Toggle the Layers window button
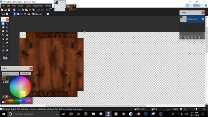Image resolution: width=208 pixels, height=117 pixels. point(194,6)
